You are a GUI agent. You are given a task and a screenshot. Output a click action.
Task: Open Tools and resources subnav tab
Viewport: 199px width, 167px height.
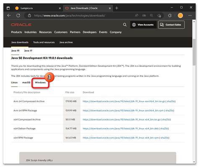(44, 42)
